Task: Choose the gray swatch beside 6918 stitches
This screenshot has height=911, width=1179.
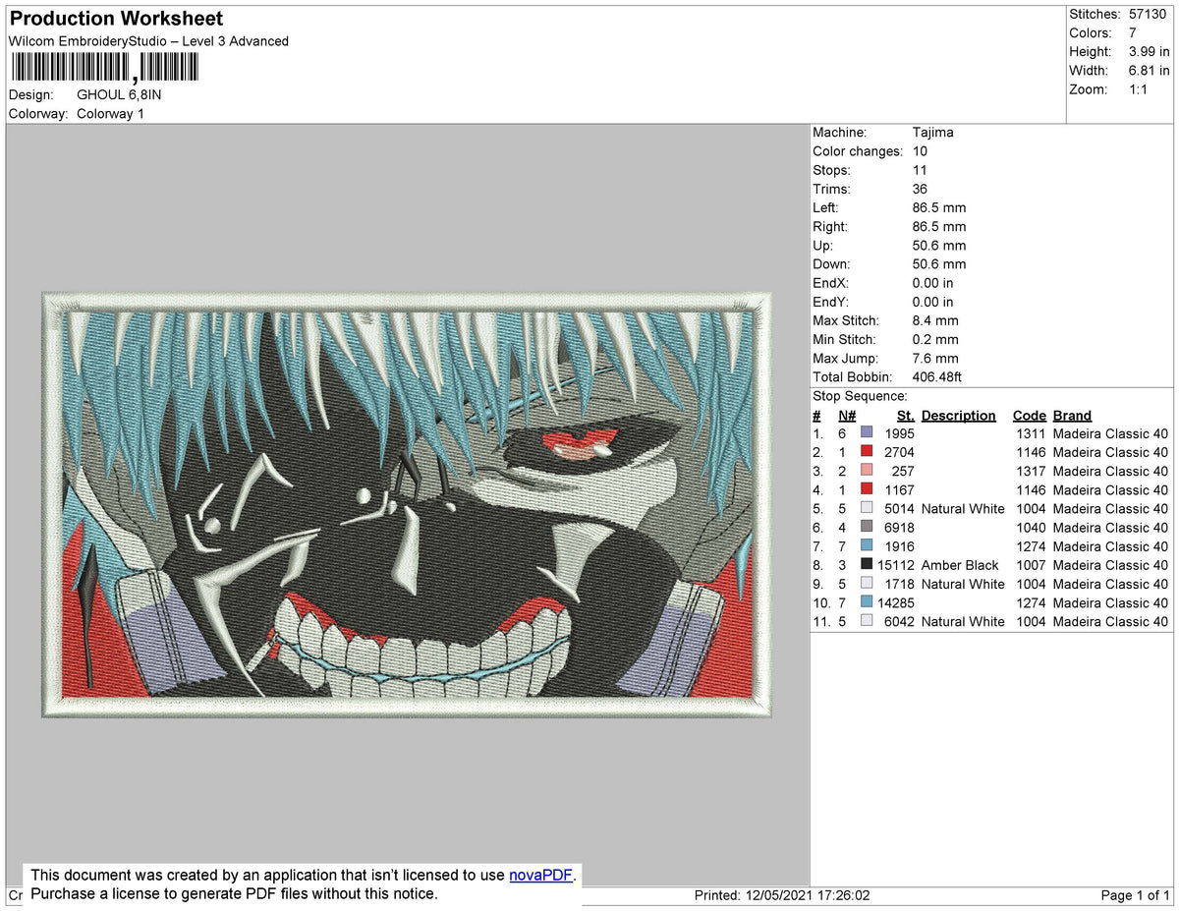Action: pos(867,528)
